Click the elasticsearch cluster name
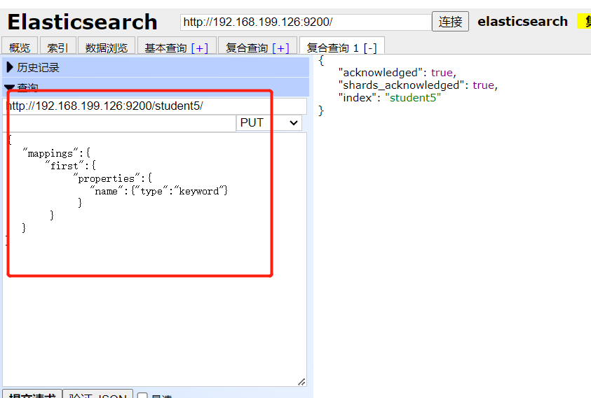This screenshot has width=591, height=398. [x=522, y=22]
